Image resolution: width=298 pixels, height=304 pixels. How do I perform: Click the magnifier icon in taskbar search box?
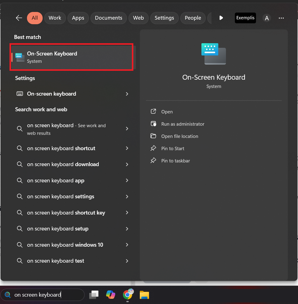point(8,295)
